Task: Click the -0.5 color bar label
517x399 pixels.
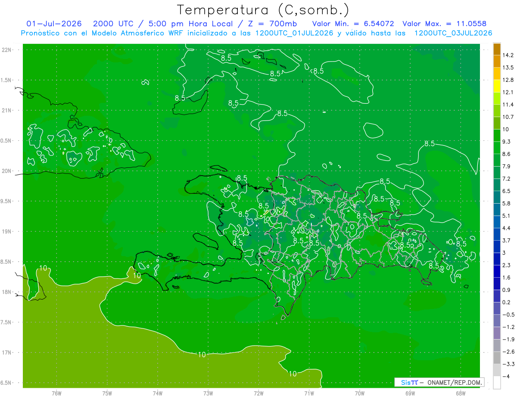Action: pyautogui.click(x=508, y=314)
